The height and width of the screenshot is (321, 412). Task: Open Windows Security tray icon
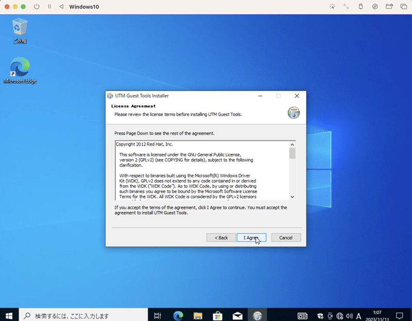(x=320, y=316)
